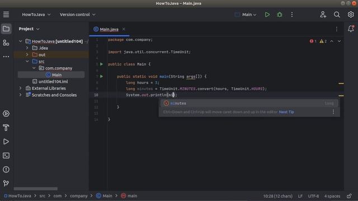The width and height of the screenshot is (358, 201).
Task: Change the UTF-8 file encoding
Action: pos(313,196)
